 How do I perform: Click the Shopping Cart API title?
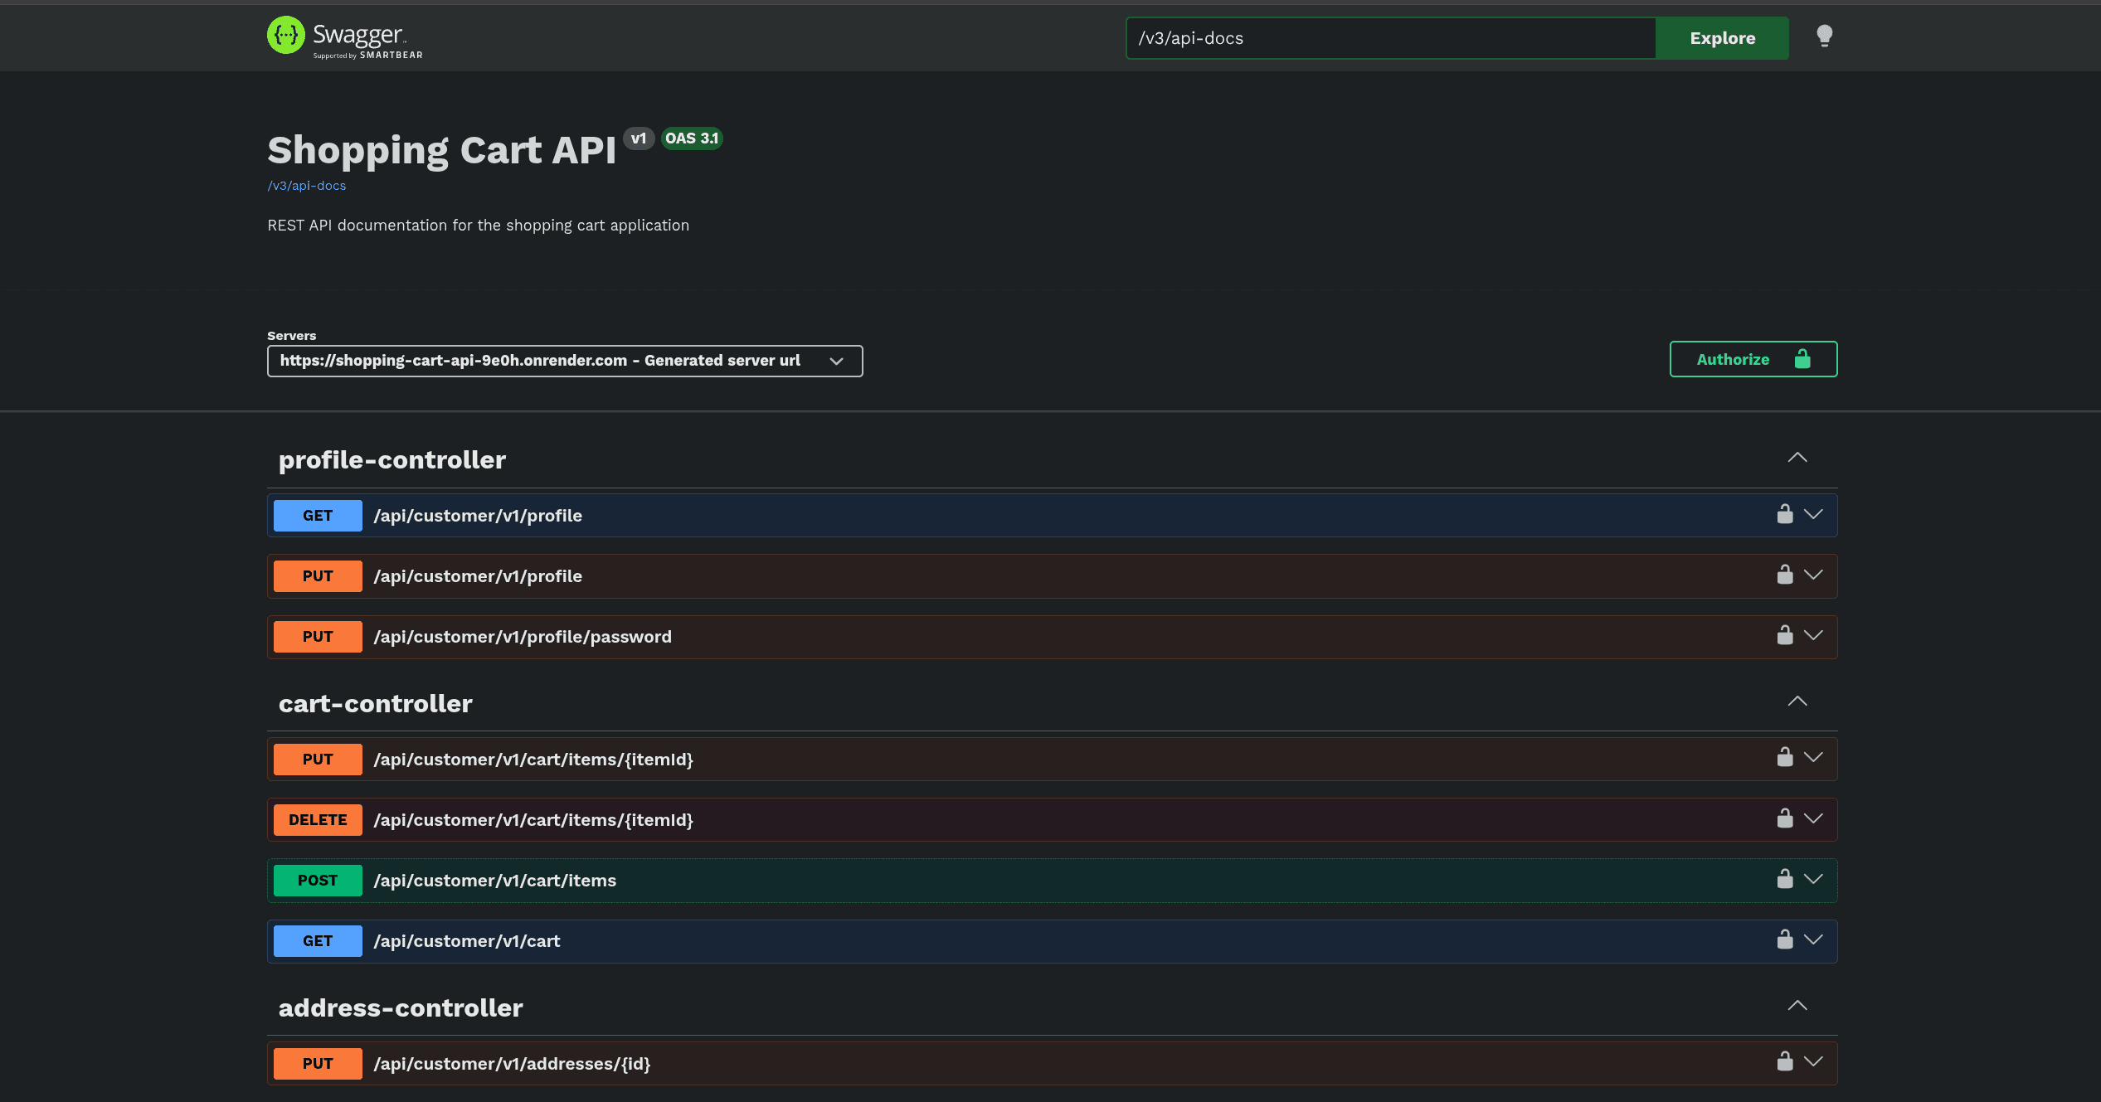pos(442,150)
